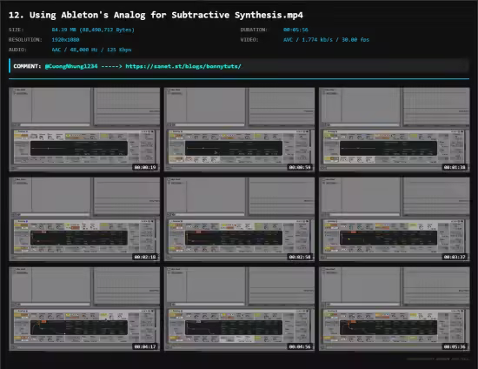The image size is (478, 369).
Task: Open the video frame thumbnail stamped 00:00:59
Action: (x=239, y=130)
